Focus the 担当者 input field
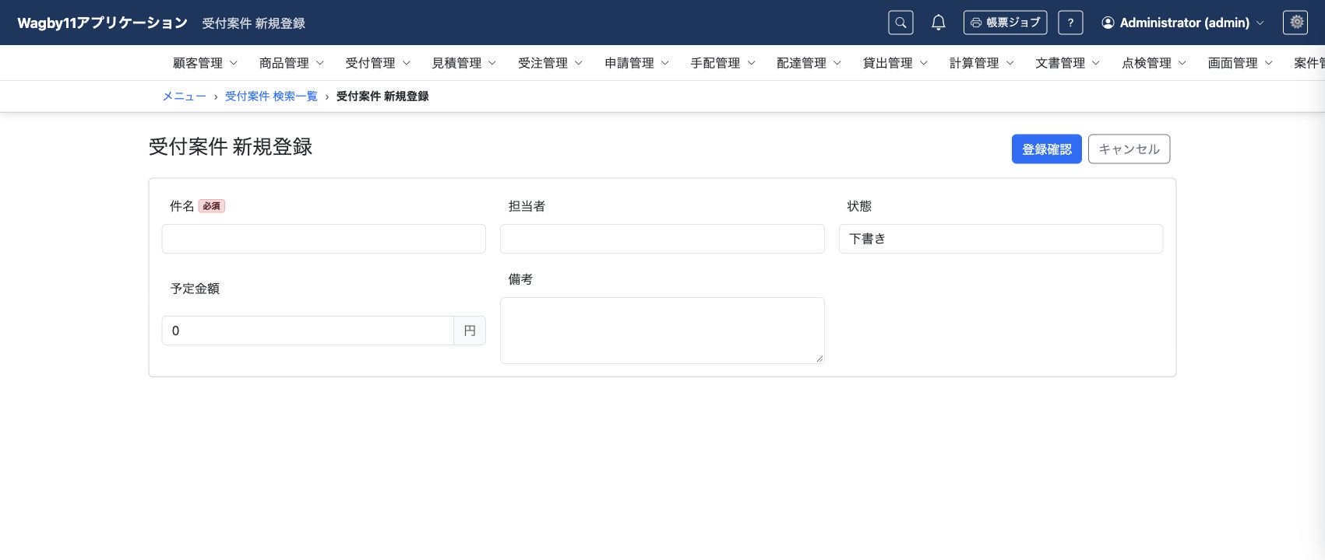 662,239
